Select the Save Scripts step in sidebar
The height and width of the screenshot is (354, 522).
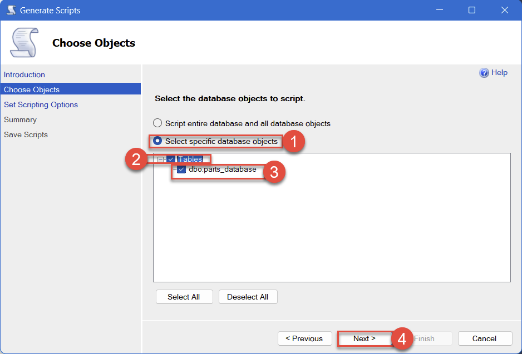click(x=26, y=134)
